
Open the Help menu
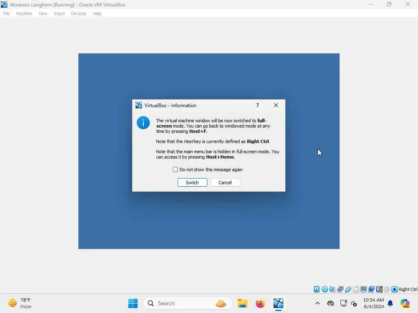tap(97, 13)
